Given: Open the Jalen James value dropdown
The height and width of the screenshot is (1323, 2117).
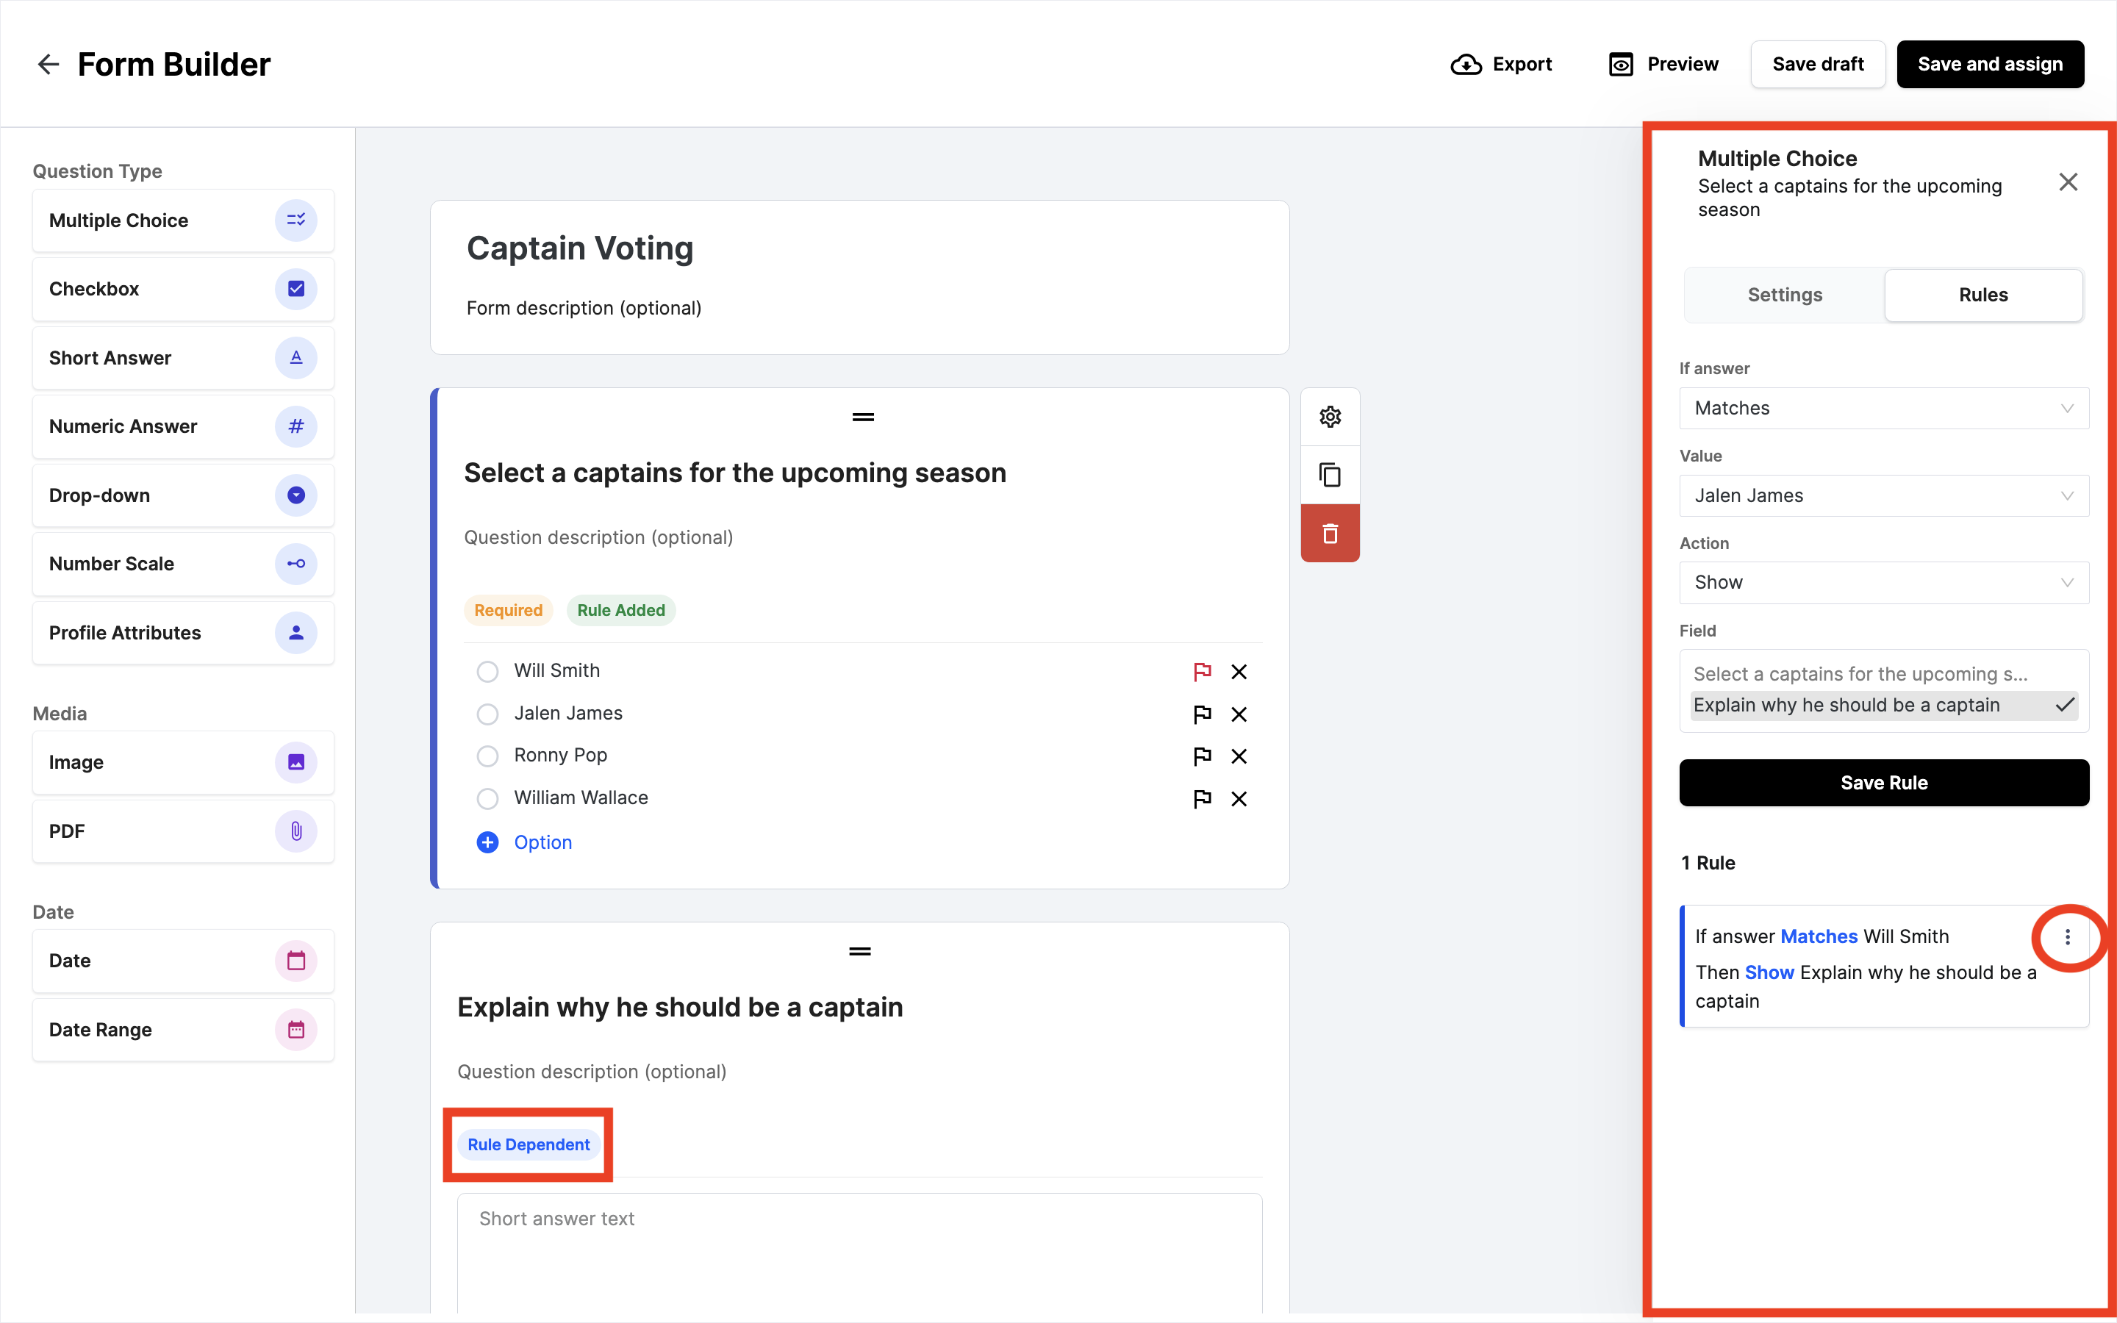Looking at the screenshot, I should (1883, 496).
